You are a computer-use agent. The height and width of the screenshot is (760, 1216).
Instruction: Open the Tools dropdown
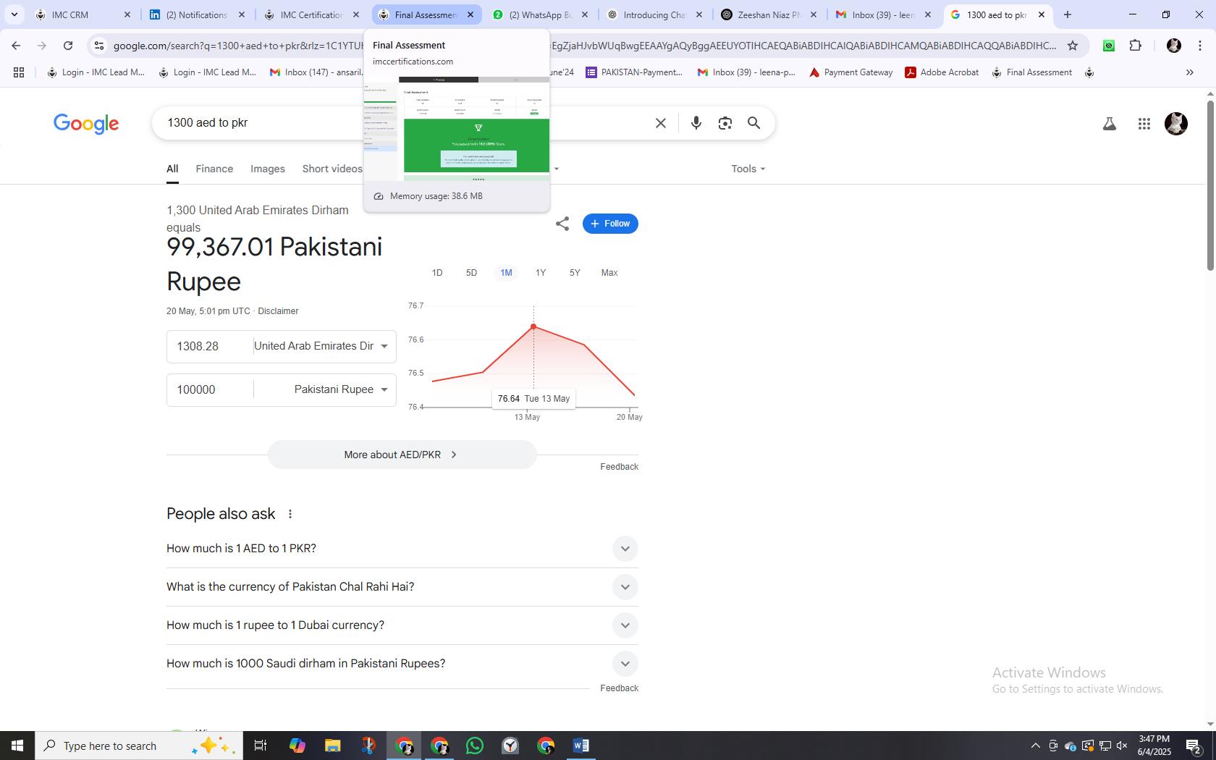pyautogui.click(x=748, y=169)
